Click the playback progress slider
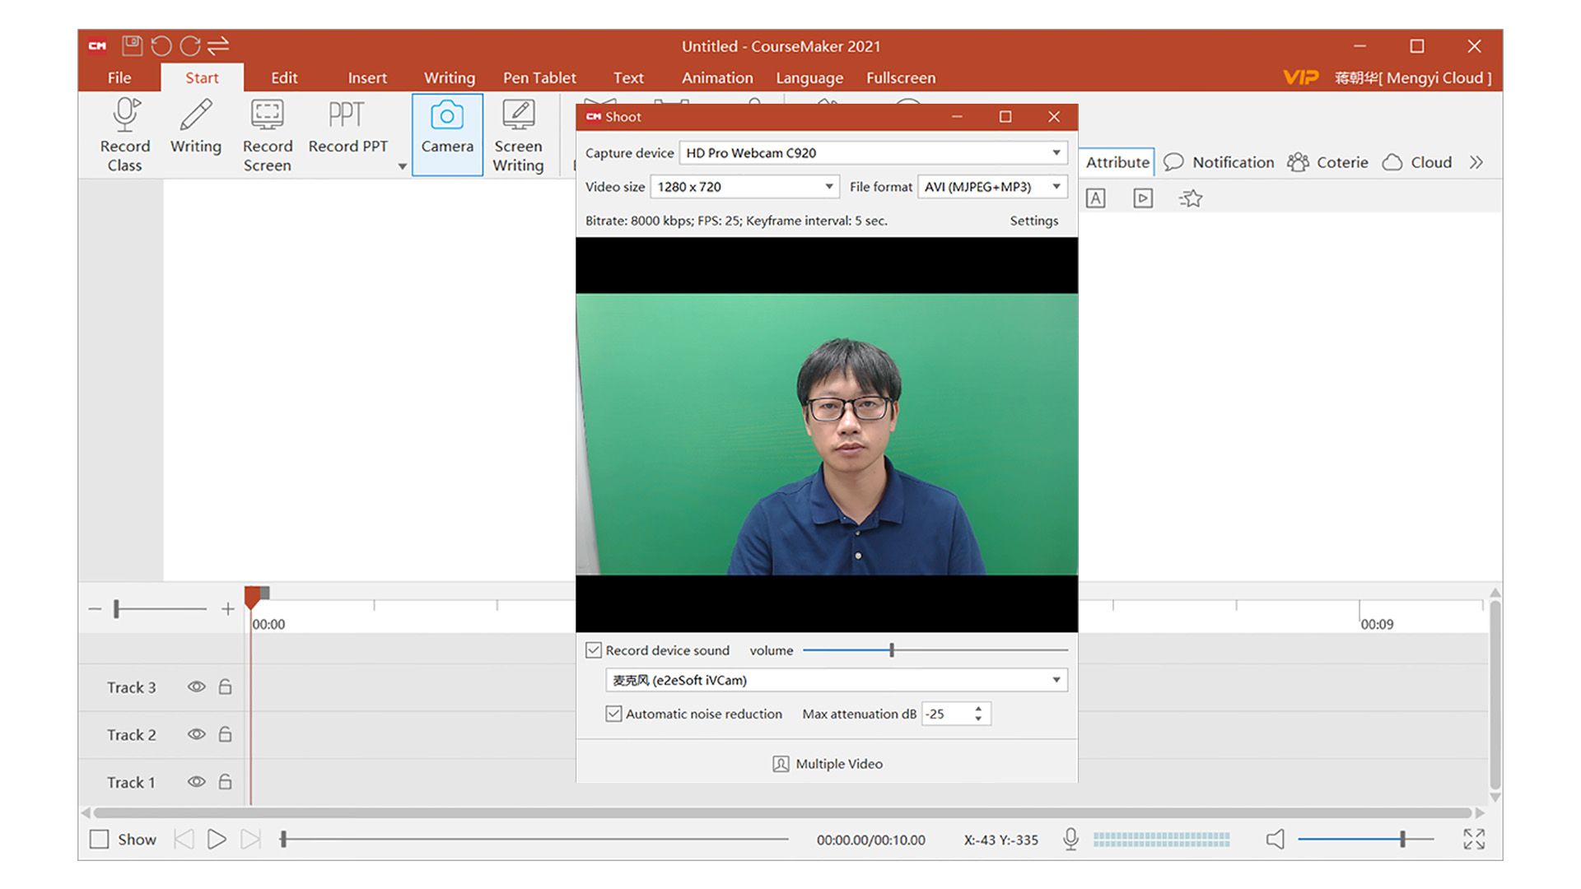The image size is (1581, 889). 534,839
